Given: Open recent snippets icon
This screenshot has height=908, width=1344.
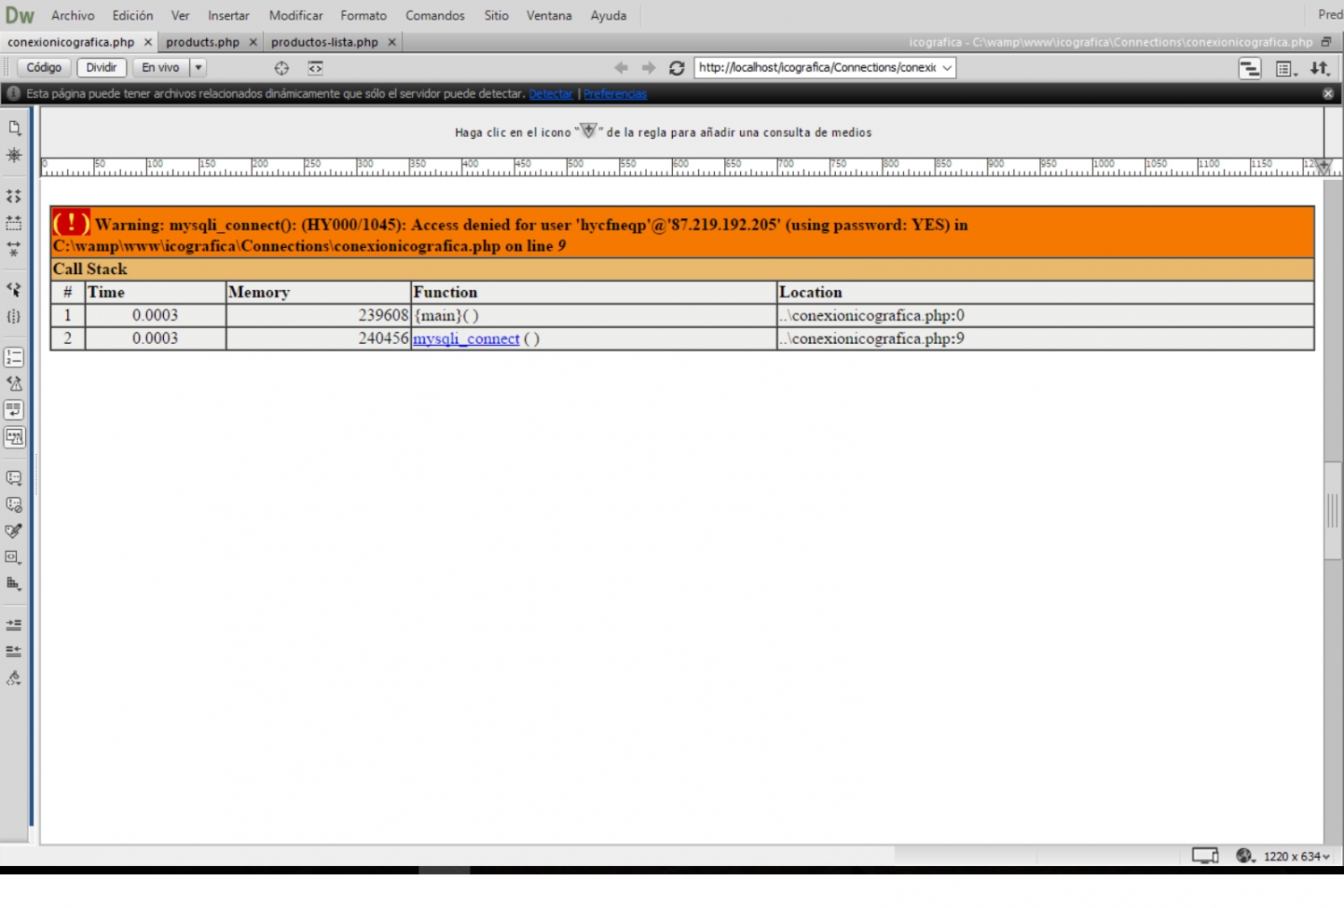Looking at the screenshot, I should pyautogui.click(x=14, y=557).
